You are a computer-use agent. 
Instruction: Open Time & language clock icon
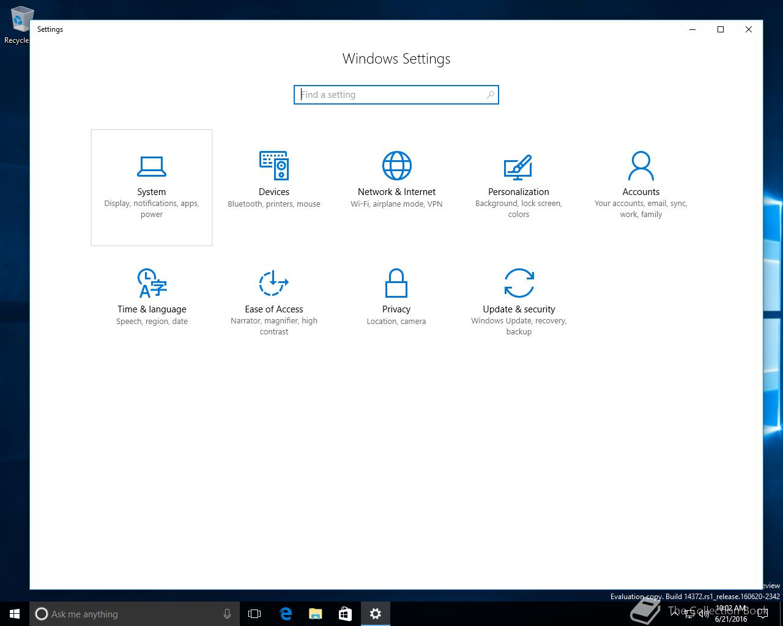pos(152,283)
